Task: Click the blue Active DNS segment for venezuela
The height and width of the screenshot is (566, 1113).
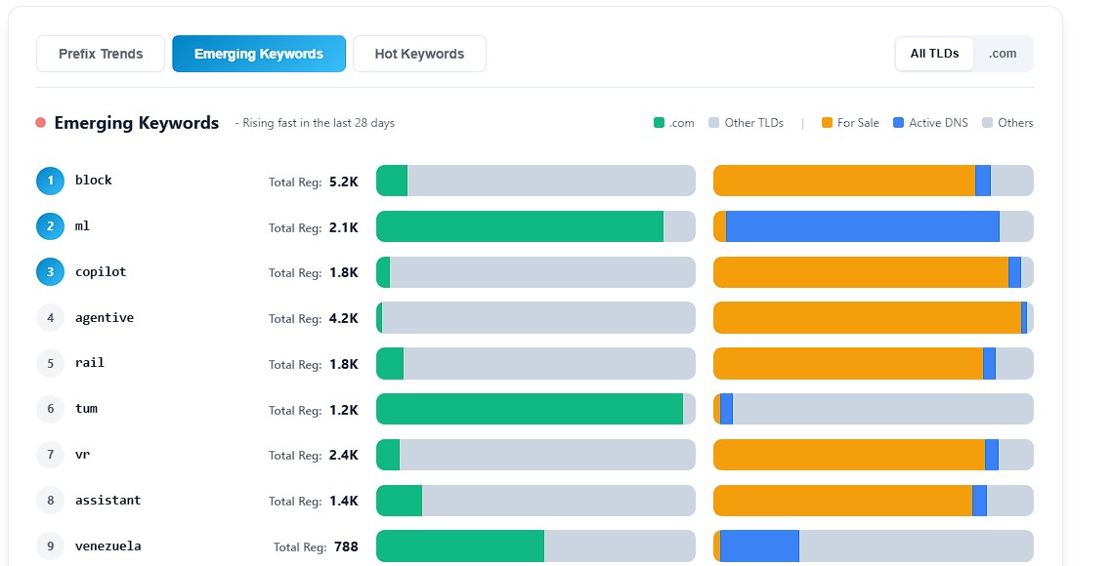Action: tap(759, 546)
